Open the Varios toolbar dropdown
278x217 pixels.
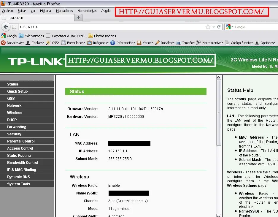click(x=145, y=43)
